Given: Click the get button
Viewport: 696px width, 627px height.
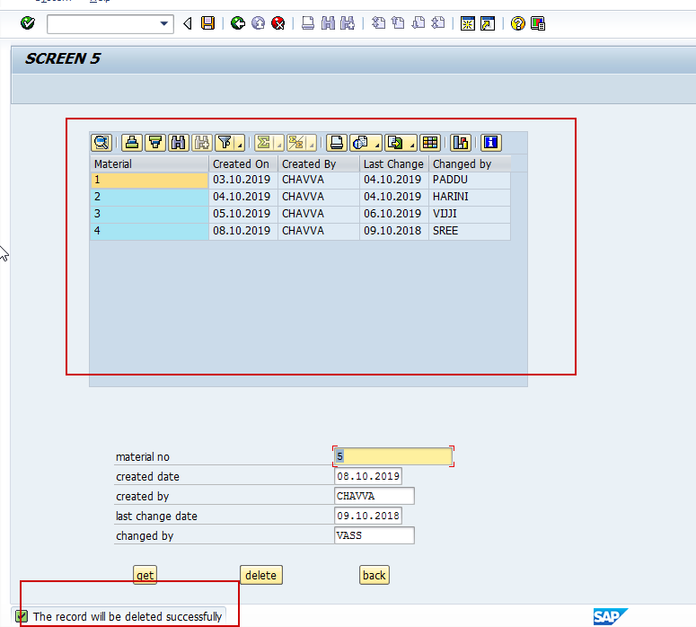Looking at the screenshot, I should (145, 575).
